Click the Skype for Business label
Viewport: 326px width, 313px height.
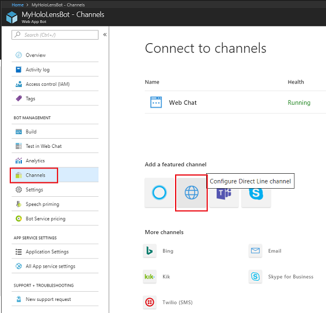tap(291, 277)
